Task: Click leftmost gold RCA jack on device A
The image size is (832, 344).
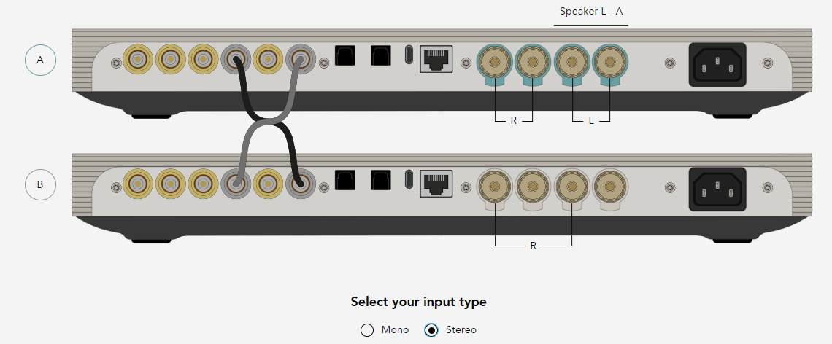Action: pyautogui.click(x=138, y=59)
